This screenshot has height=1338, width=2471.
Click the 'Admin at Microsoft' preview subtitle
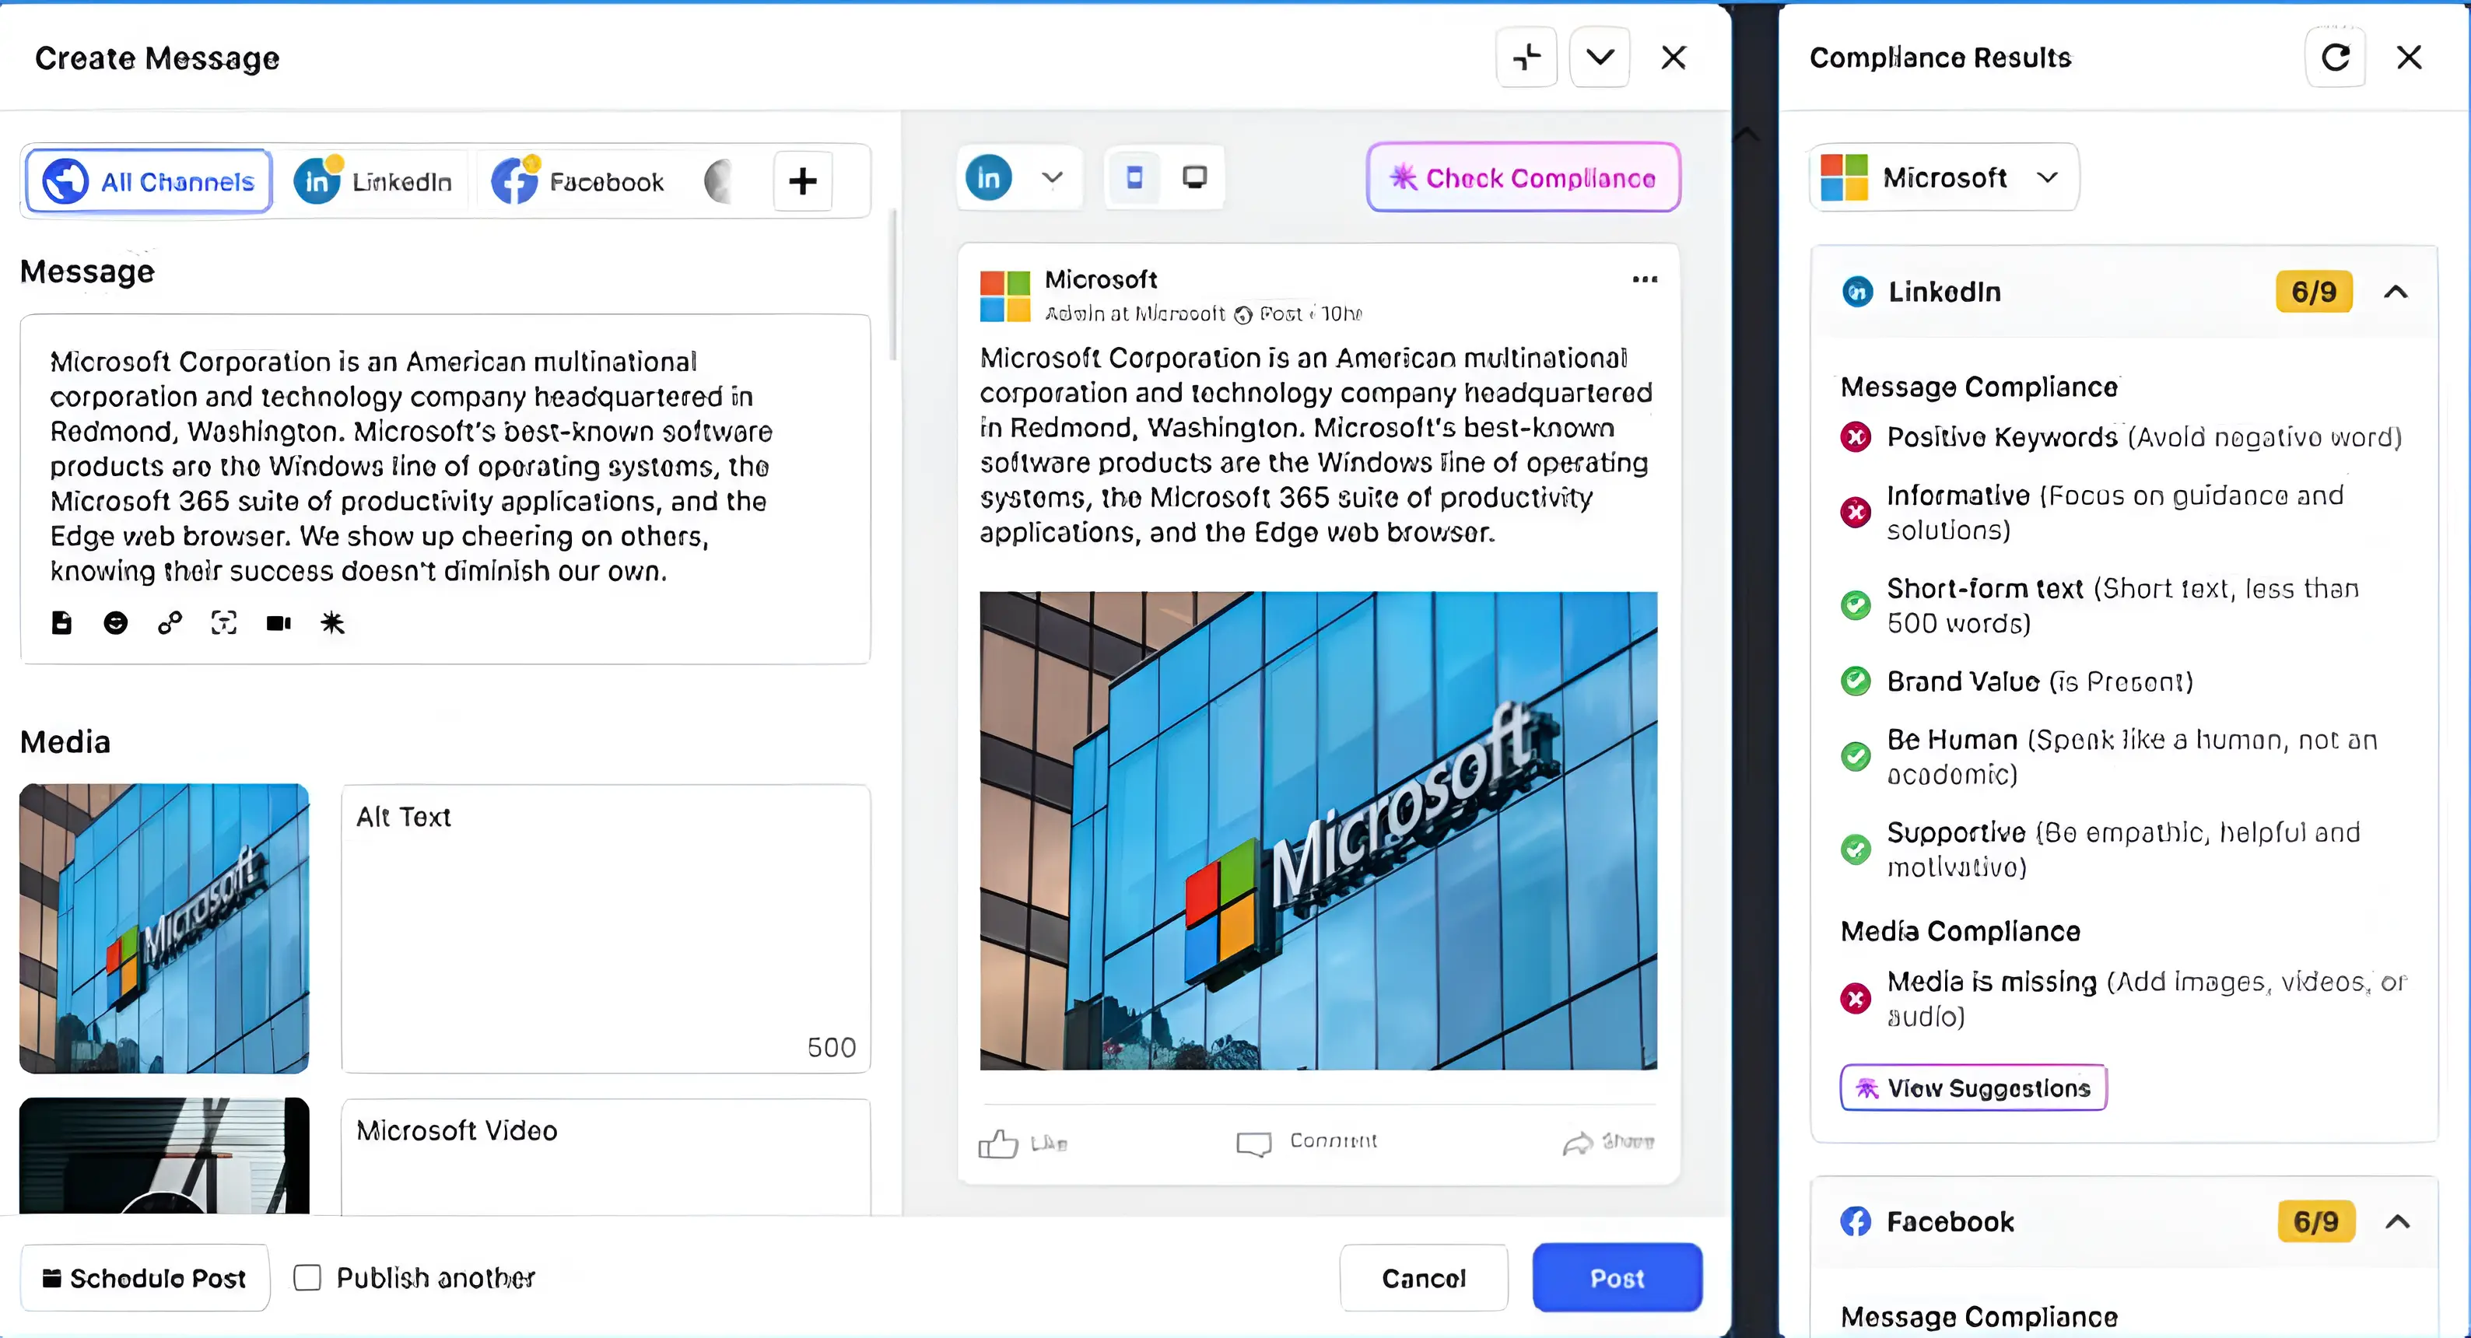1134,313
